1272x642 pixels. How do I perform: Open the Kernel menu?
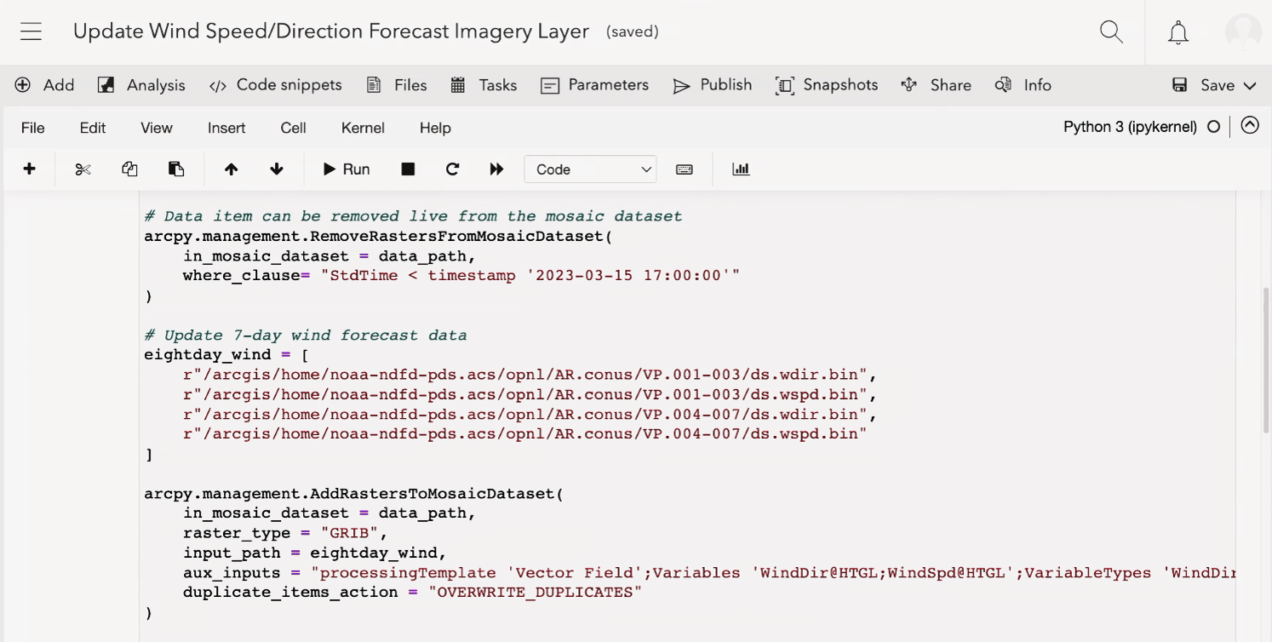(x=363, y=128)
